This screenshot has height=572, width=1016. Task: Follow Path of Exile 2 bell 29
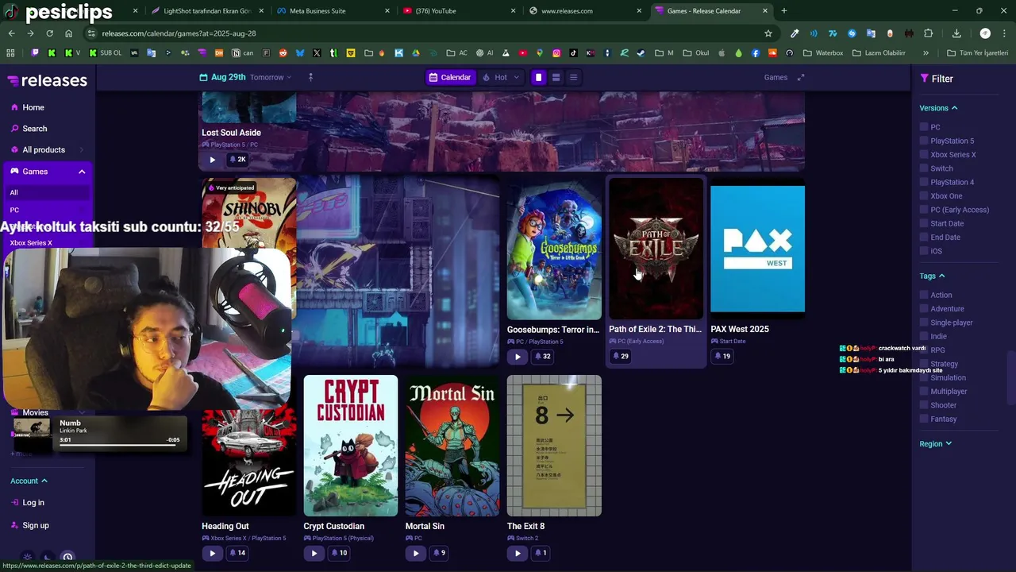(x=620, y=356)
